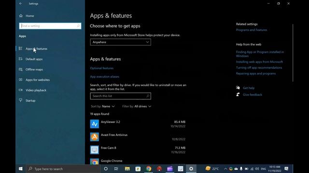Image resolution: width=309 pixels, height=173 pixels.
Task: Open Offline maps section
Action: click(34, 69)
